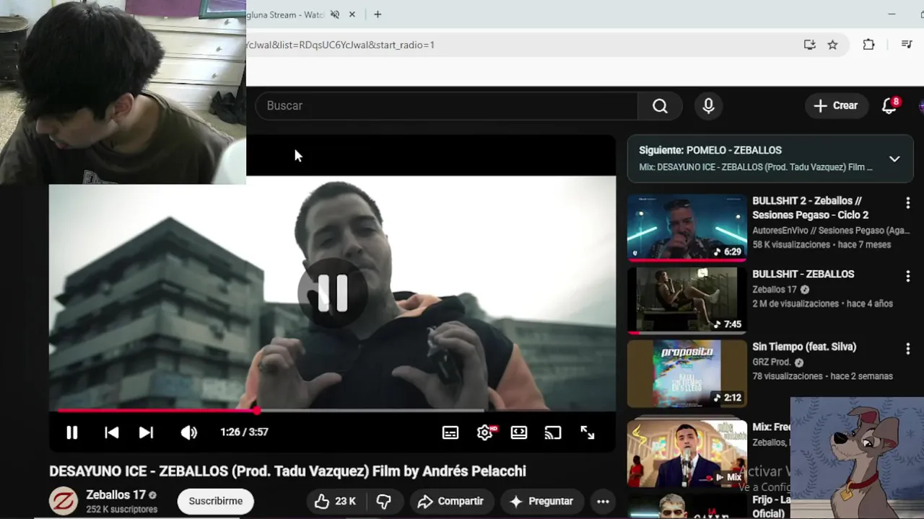Open Zeballos 17 channel avatar
Image resolution: width=924 pixels, height=519 pixels.
(x=64, y=501)
